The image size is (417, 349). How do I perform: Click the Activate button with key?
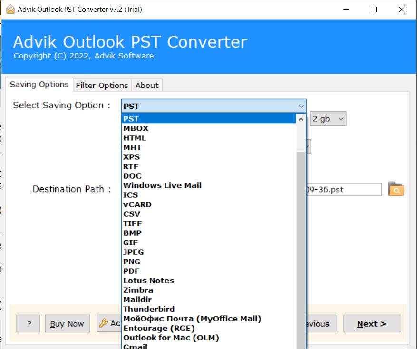109,323
